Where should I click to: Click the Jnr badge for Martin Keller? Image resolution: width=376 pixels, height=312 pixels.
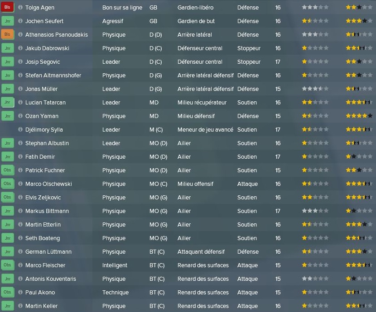(7, 306)
